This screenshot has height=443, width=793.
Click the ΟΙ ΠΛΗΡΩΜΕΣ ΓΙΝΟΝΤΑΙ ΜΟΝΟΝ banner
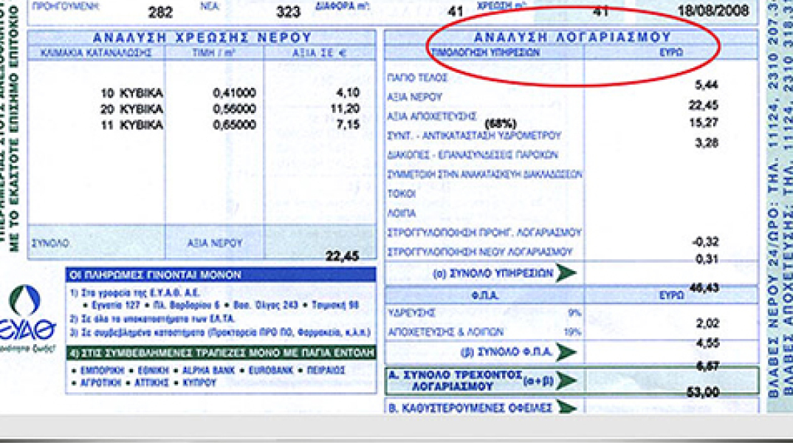pos(220,275)
